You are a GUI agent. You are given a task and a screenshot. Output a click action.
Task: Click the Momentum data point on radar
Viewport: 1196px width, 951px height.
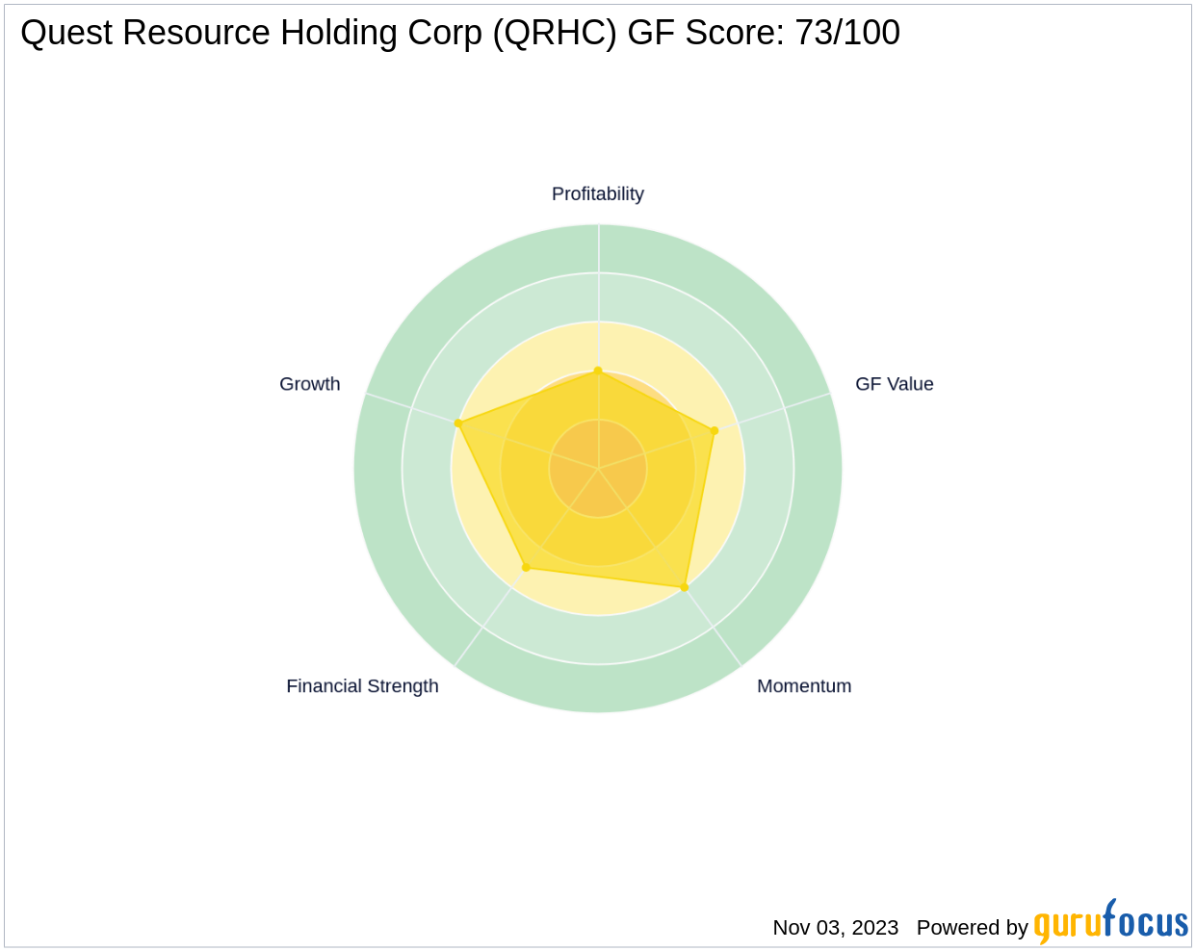pos(685,587)
